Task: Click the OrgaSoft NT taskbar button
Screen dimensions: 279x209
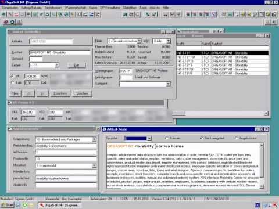Action: [60, 205]
